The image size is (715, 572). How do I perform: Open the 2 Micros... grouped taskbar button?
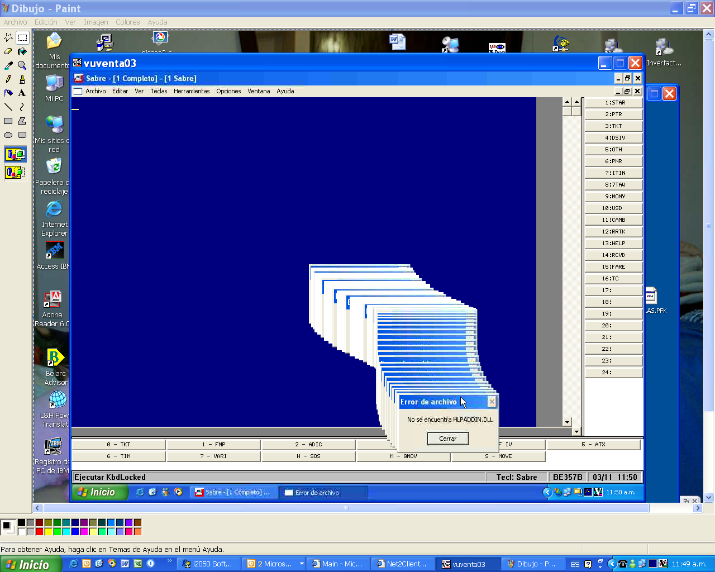pos(274,564)
